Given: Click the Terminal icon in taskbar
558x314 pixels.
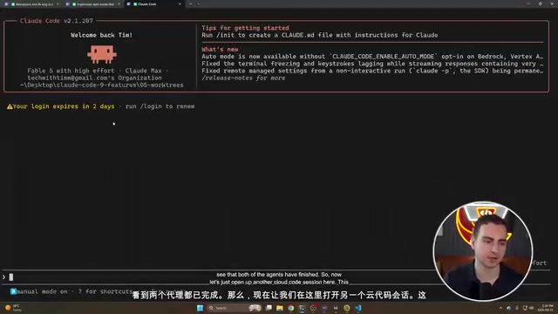Looking at the screenshot, I should (303, 308).
